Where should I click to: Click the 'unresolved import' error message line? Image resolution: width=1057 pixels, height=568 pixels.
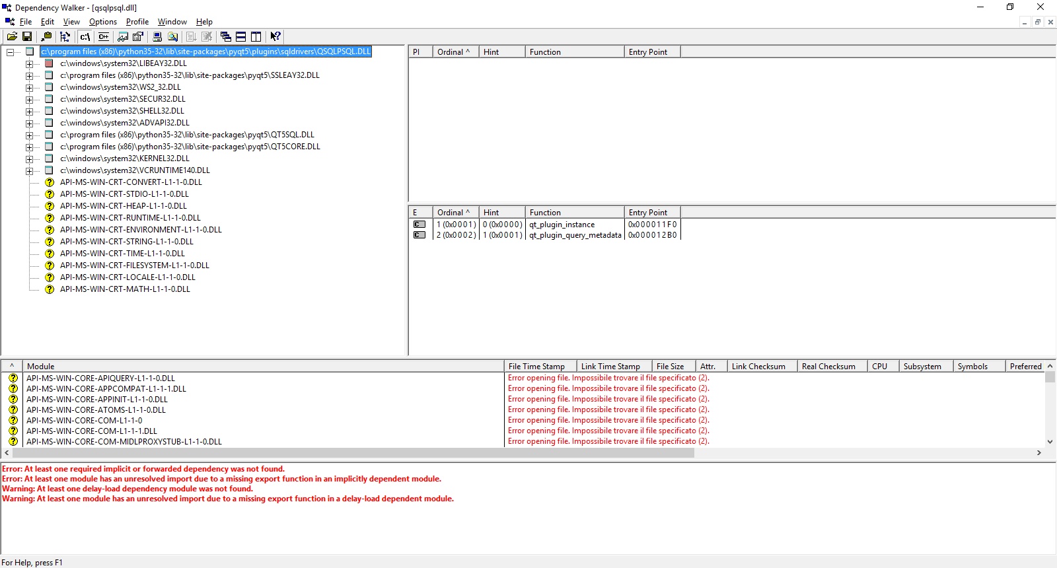click(x=222, y=479)
